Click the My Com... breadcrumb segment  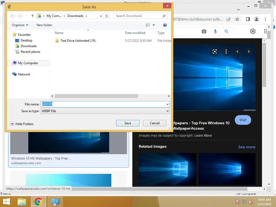(x=54, y=16)
